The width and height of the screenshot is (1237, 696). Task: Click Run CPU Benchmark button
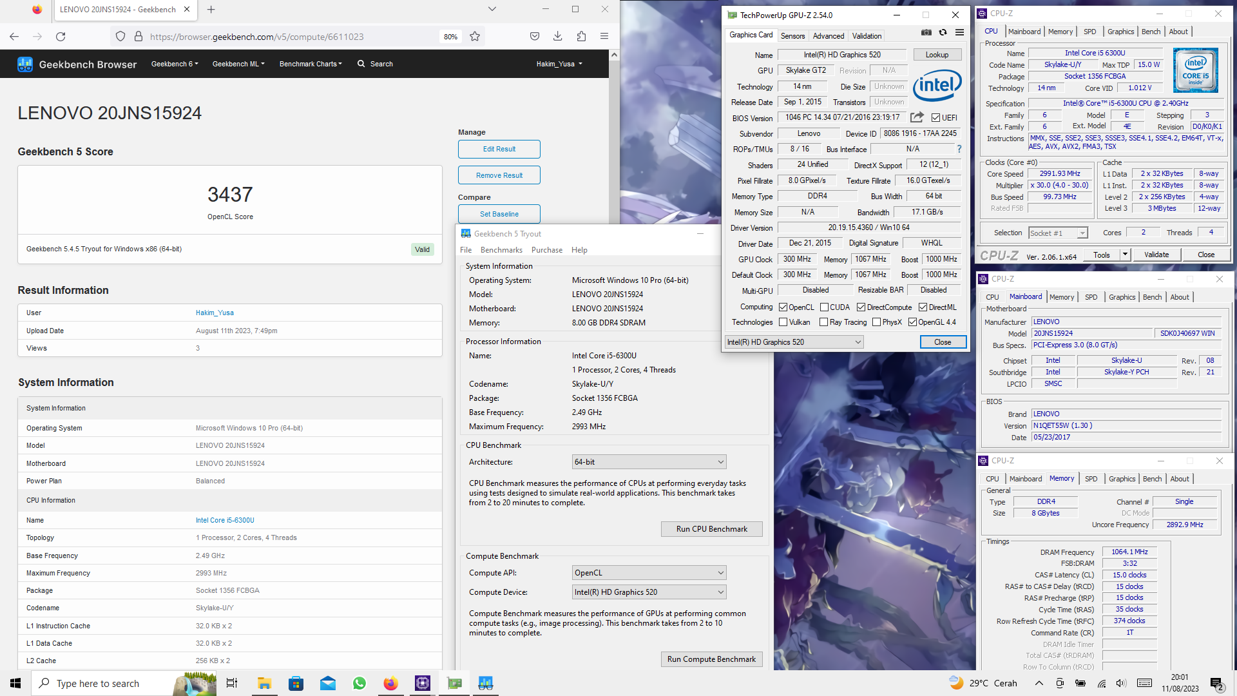tap(712, 529)
